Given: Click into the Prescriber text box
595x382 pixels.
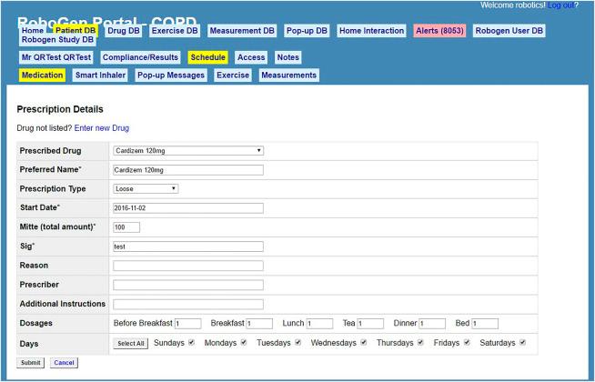Looking at the screenshot, I should 187,285.
